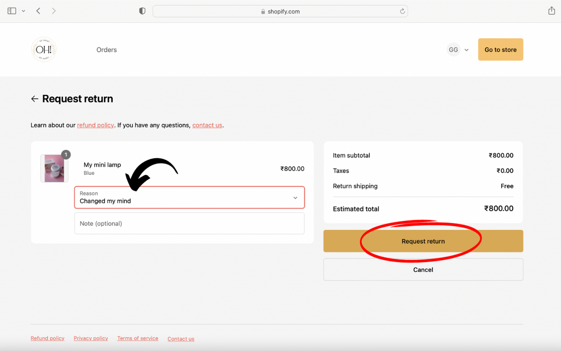Click back arrow beside Request return heading
This screenshot has width=561, height=351.
[35, 99]
